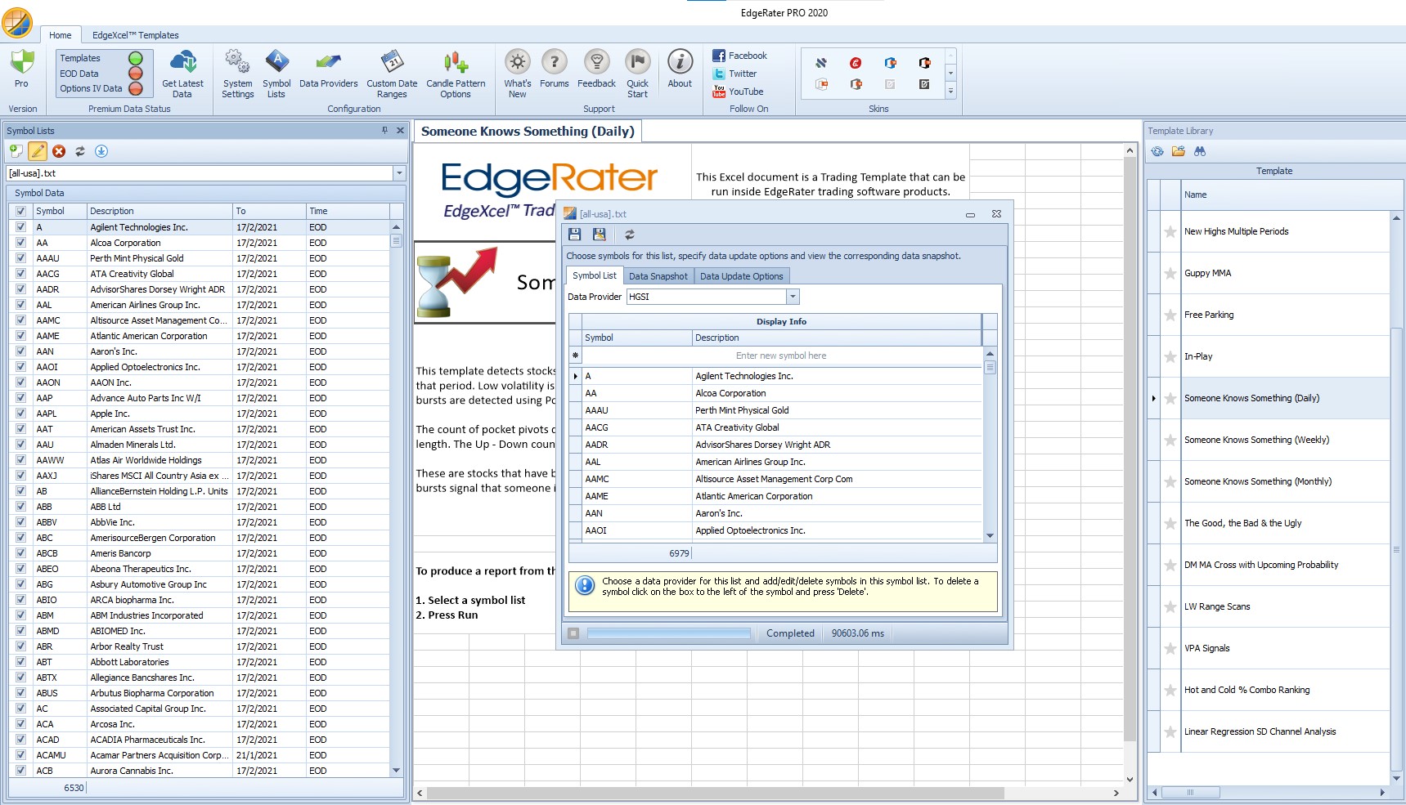
Task: Expand the [all-usa].txt symbol list dropdown
Action: click(399, 173)
